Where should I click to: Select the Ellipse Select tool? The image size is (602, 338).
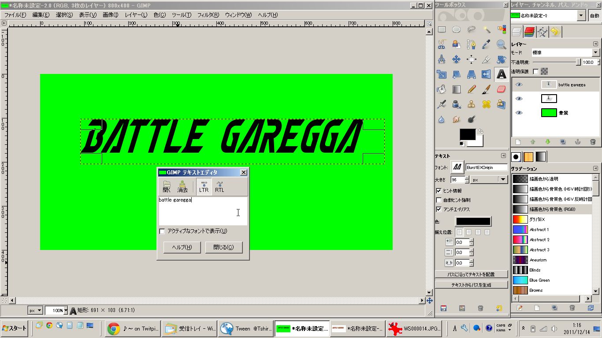(457, 29)
